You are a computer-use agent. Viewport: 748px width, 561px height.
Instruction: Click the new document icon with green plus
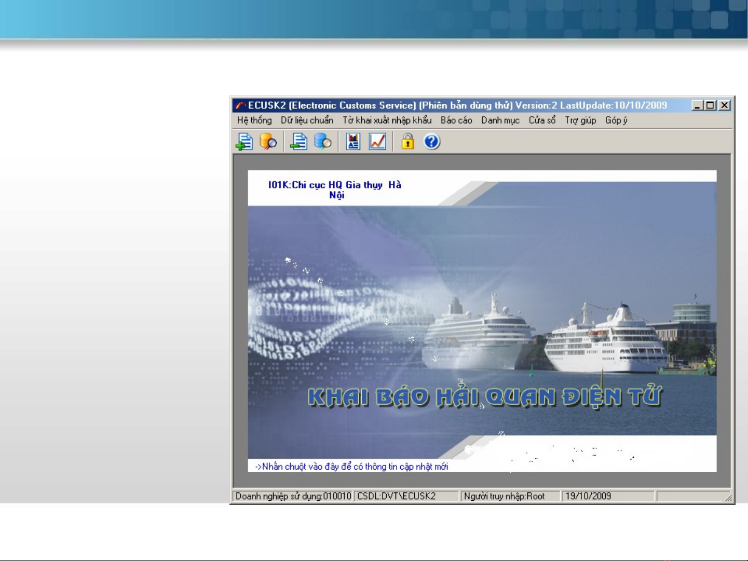click(244, 142)
